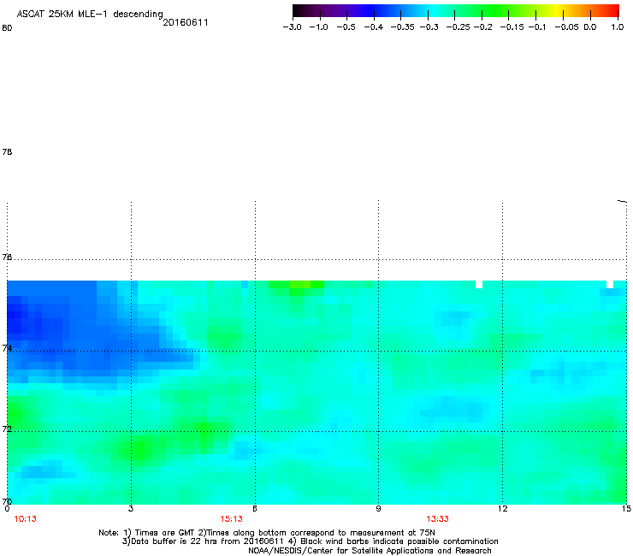633x556 pixels.
Task: Click the -0.35 color scale label
Action: point(402,27)
